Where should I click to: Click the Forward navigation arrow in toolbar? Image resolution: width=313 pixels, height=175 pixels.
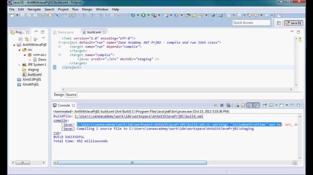tap(267, 15)
